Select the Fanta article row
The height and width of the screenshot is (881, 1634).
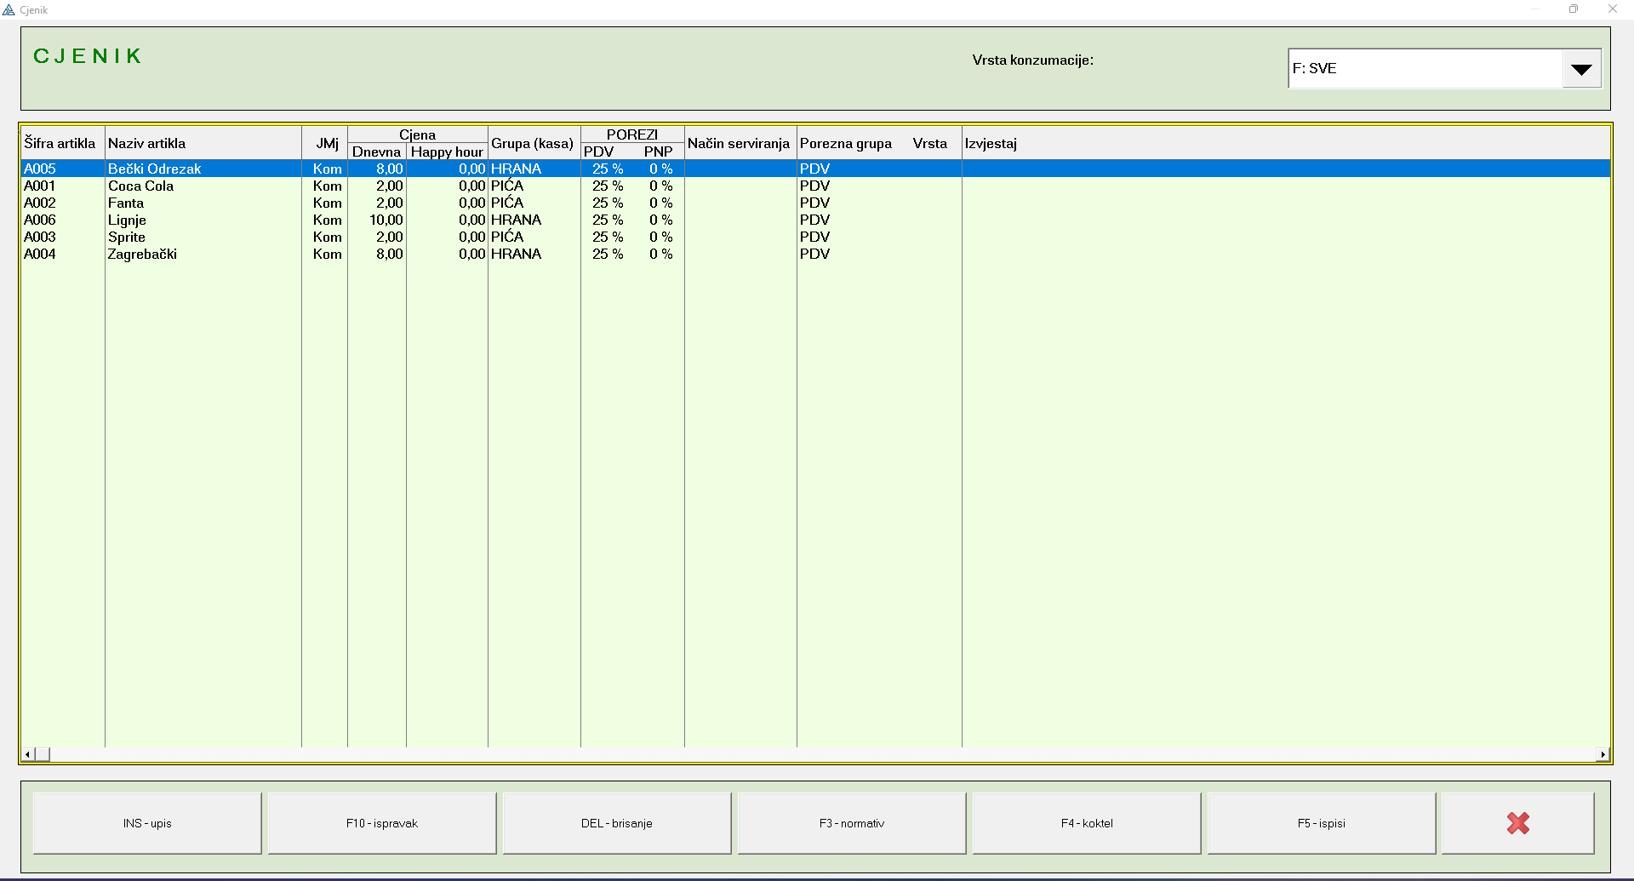[126, 203]
